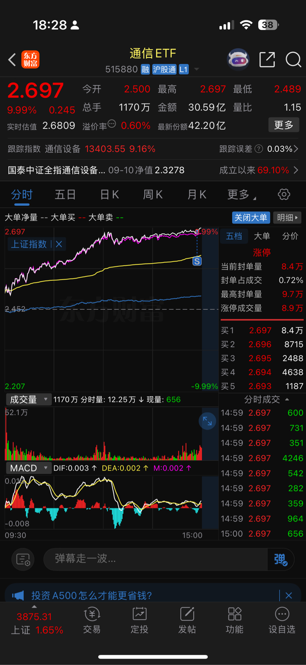Select the 周K tab

(153, 195)
